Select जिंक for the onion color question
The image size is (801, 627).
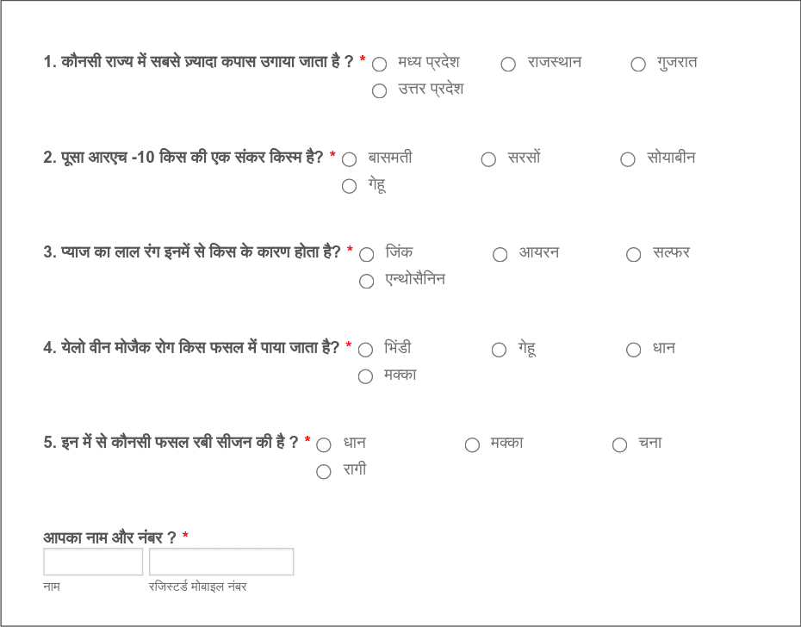366,254
